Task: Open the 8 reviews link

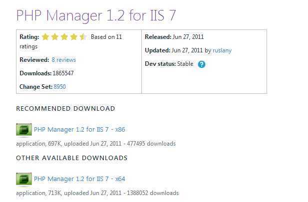Action: (64, 60)
